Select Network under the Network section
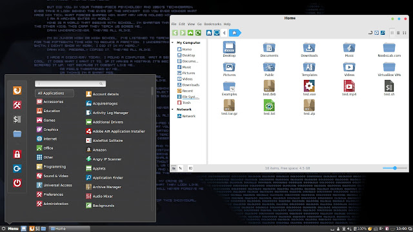 click(x=186, y=116)
